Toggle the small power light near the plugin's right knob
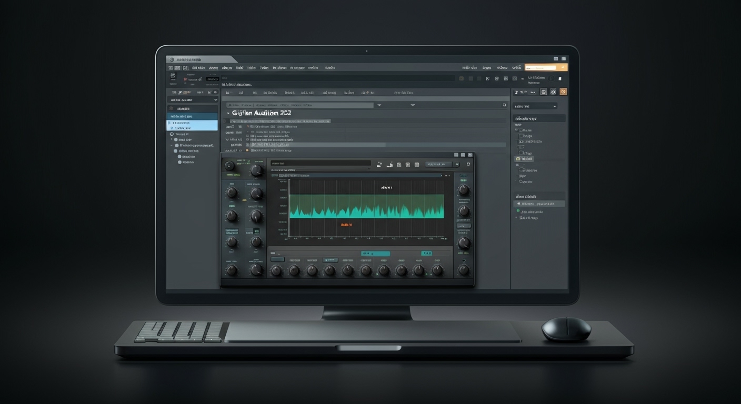The height and width of the screenshot is (404, 741). (464, 259)
